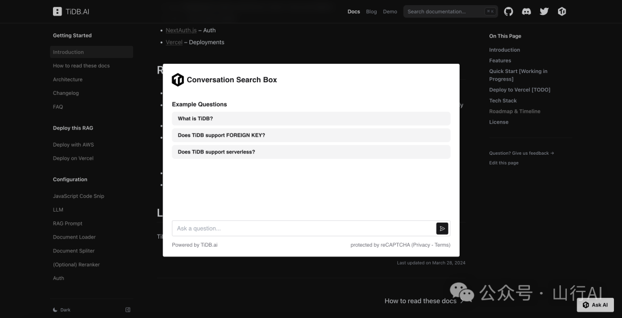This screenshot has height=318, width=622.
Task: Click the TiDB hexagon icon in header
Action: (562, 12)
